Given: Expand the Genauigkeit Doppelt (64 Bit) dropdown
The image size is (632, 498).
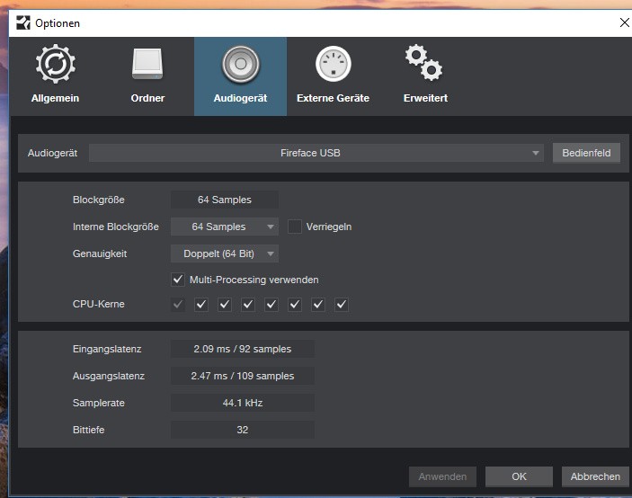Looking at the screenshot, I should tap(225, 253).
